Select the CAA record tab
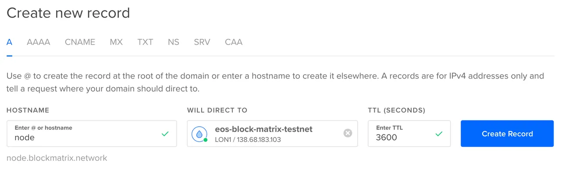 234,42
